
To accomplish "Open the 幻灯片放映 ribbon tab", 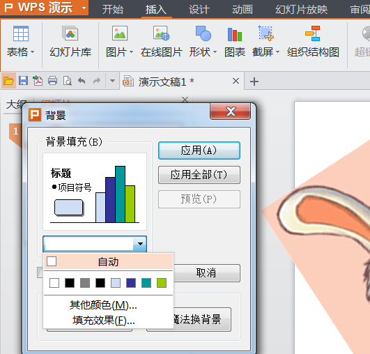I will [x=301, y=10].
